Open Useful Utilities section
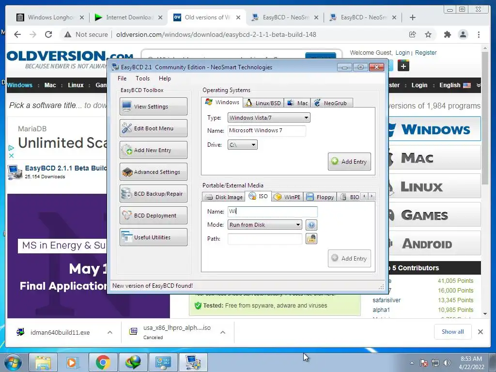Viewport: 496px width, 372px height. pos(154,237)
